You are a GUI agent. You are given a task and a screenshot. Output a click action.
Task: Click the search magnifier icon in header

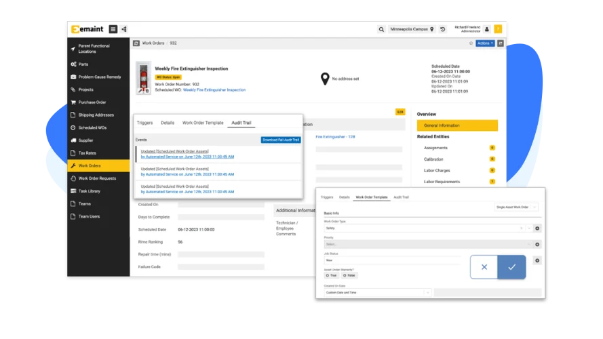[x=381, y=29]
